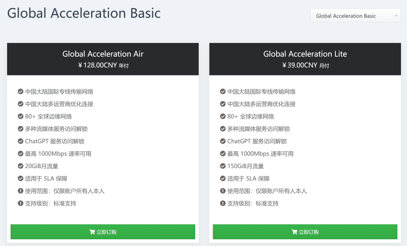The width and height of the screenshot is (407, 246).
Task: Click check icon beside 150GiB月流量
Action: (223, 166)
